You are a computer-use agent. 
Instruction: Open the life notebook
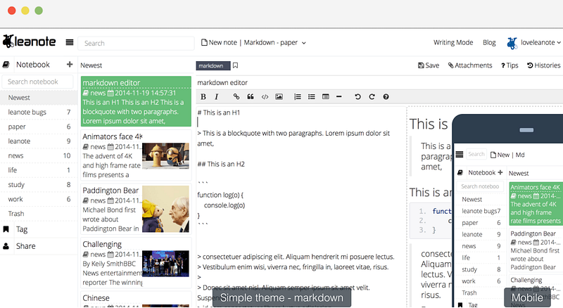tap(39, 170)
